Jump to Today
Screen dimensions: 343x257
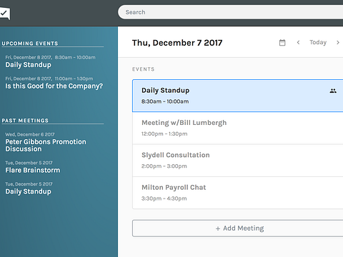click(x=318, y=42)
